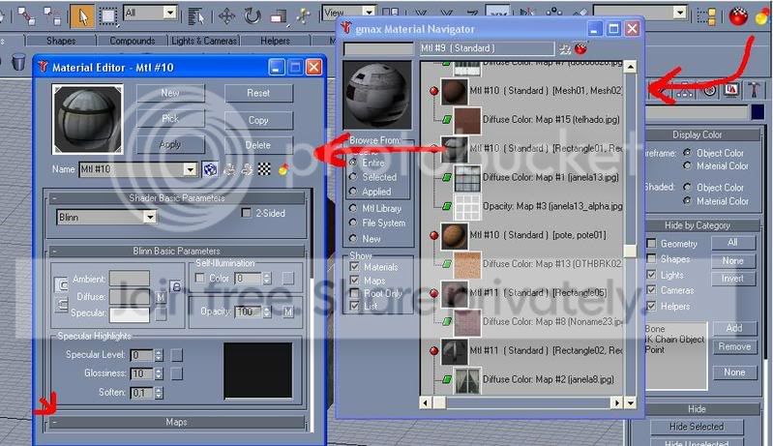Choose the Select and Move tool

tap(226, 15)
